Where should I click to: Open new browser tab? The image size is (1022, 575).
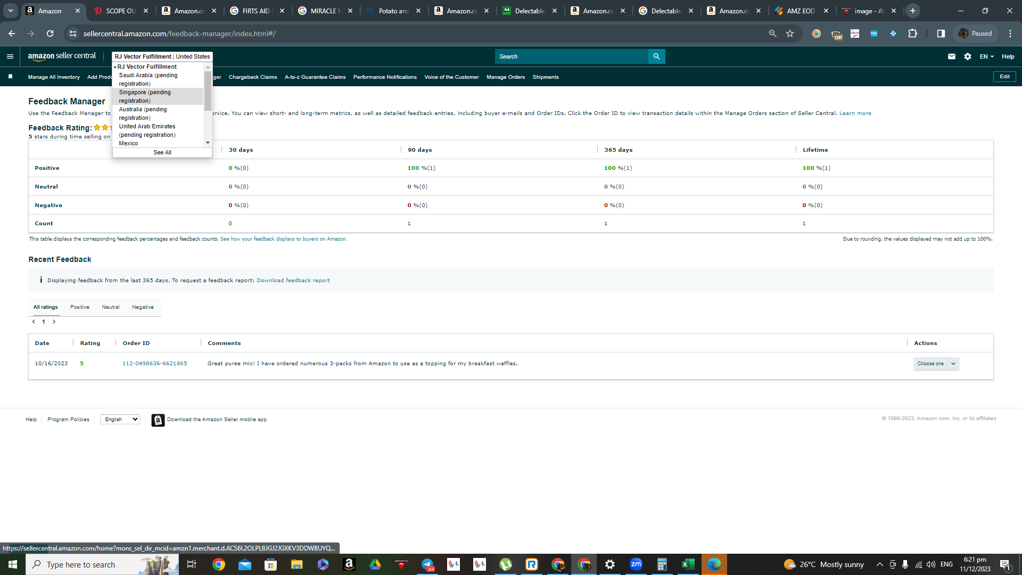click(913, 11)
